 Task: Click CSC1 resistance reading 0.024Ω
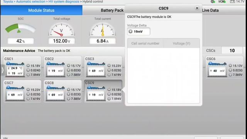tap(34, 70)
